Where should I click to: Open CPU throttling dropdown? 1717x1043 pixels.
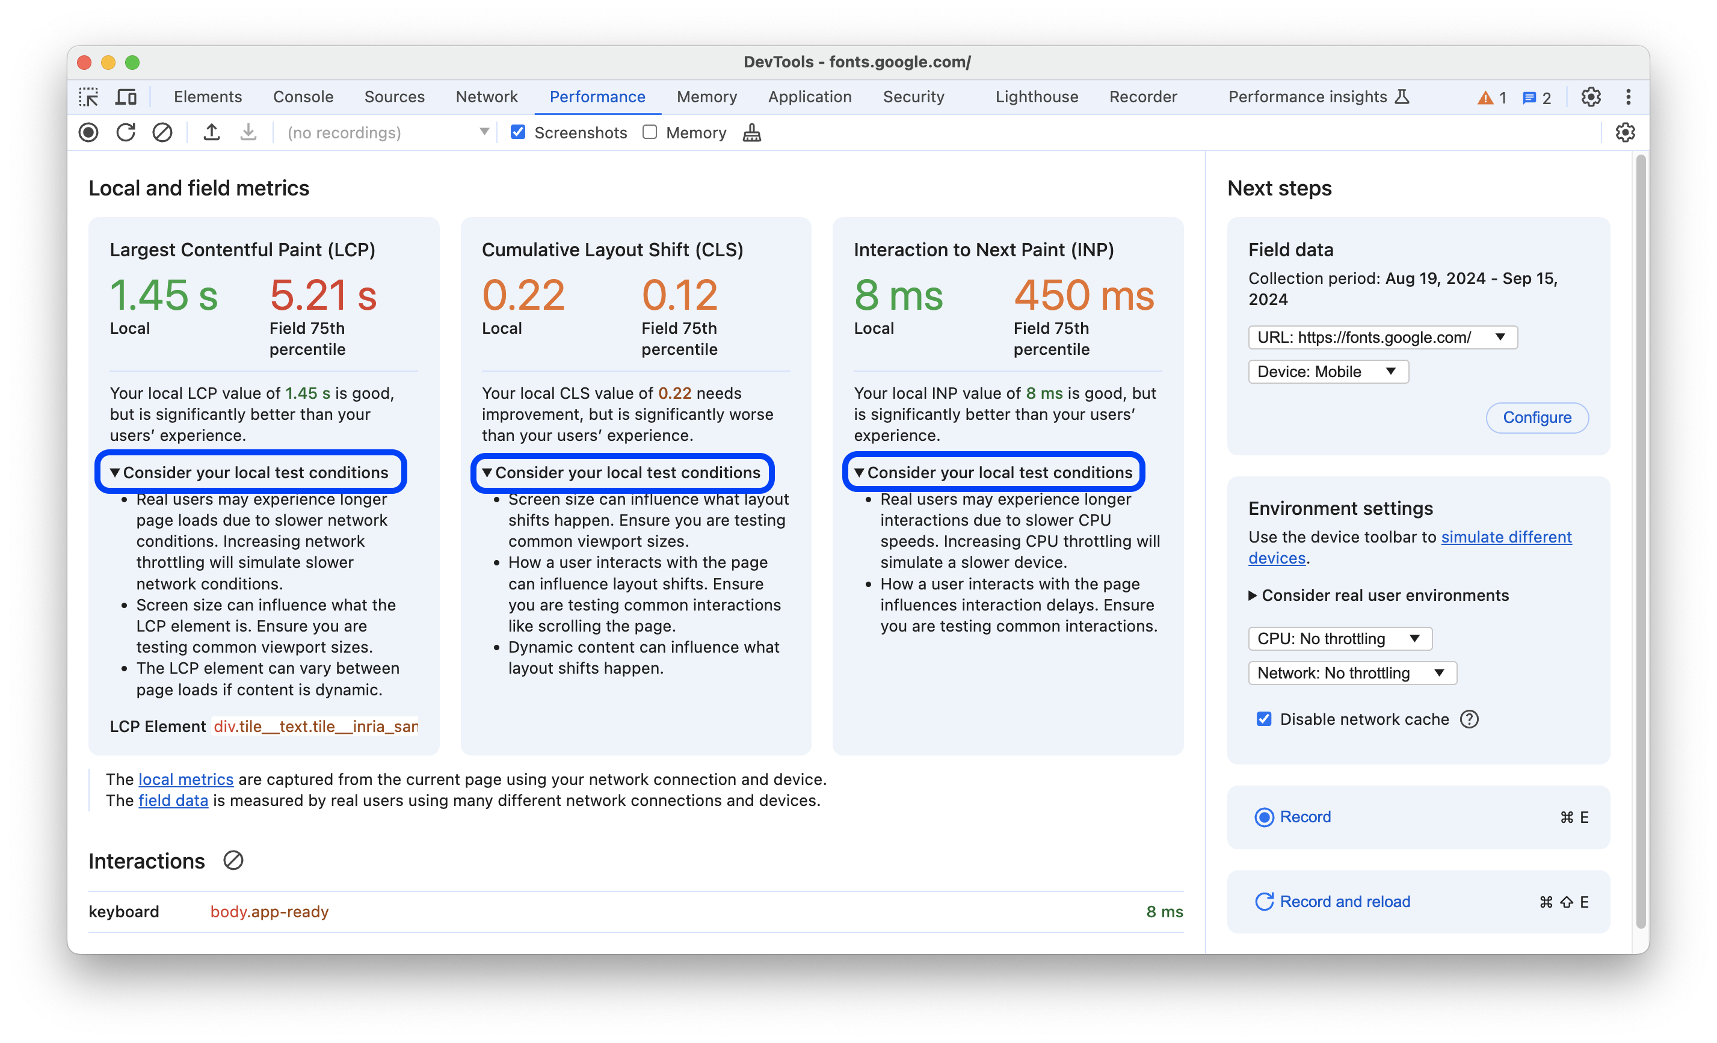click(x=1337, y=638)
